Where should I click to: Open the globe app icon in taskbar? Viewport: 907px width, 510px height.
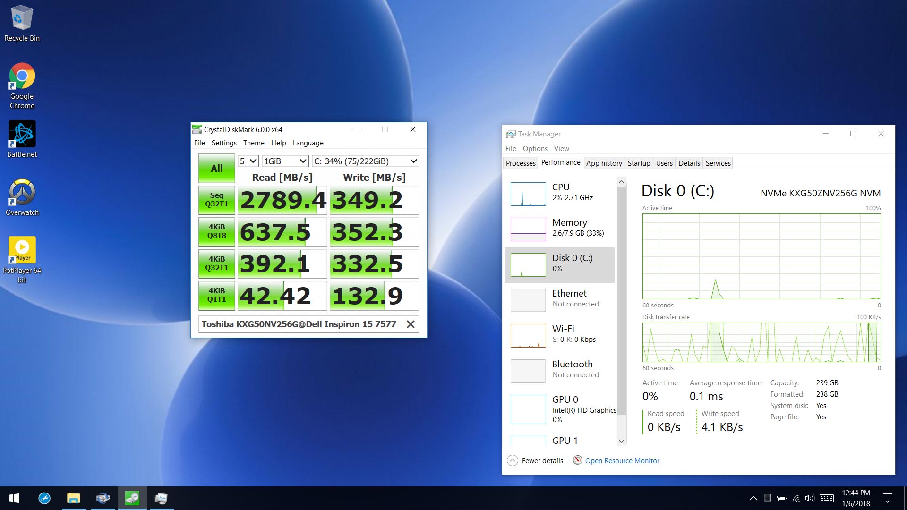pyautogui.click(x=103, y=498)
